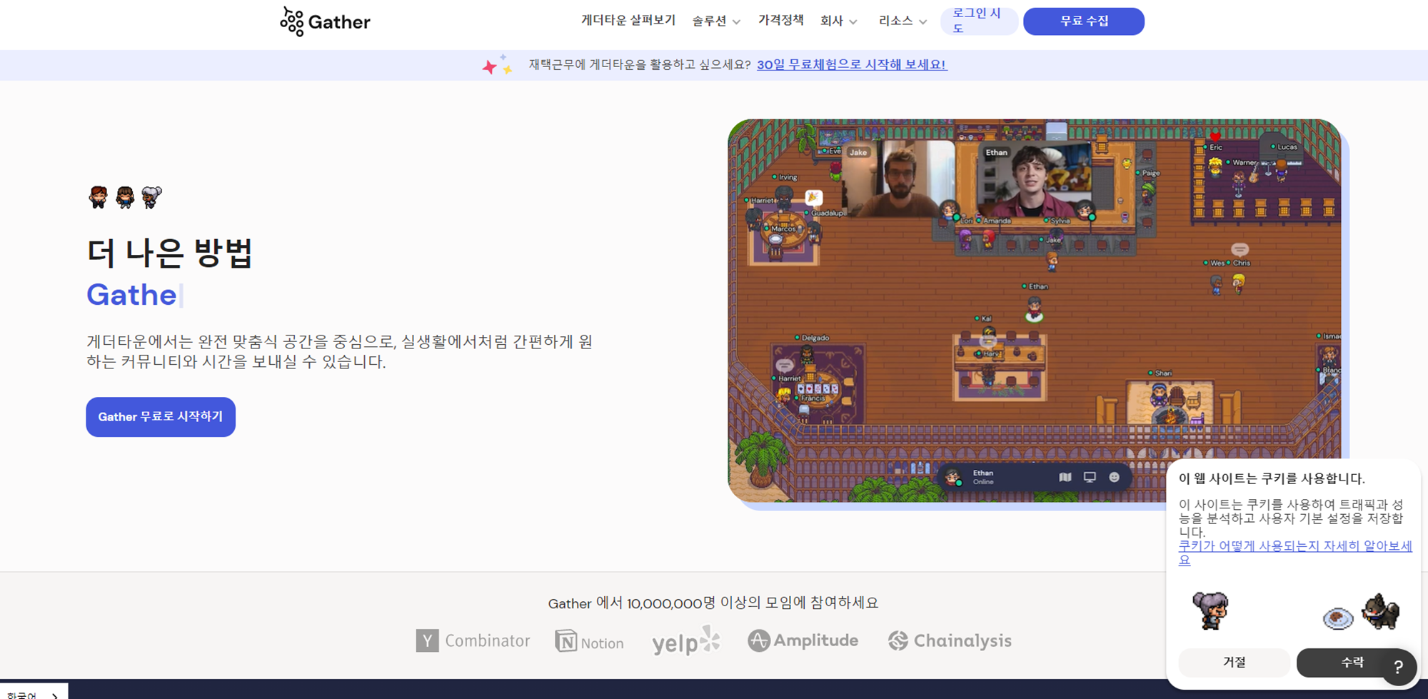This screenshot has width=1428, height=699.
Task: Click the Gather 무료로 시작하기 button
Action: tap(161, 417)
